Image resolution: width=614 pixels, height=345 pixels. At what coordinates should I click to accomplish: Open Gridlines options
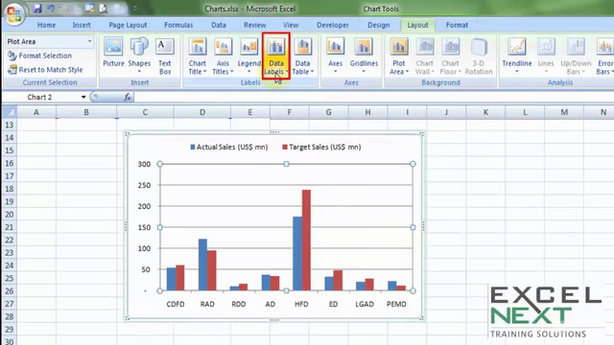(364, 56)
